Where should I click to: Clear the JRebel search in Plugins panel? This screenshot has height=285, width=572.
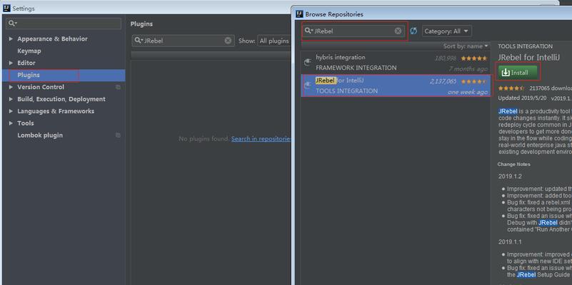point(228,41)
